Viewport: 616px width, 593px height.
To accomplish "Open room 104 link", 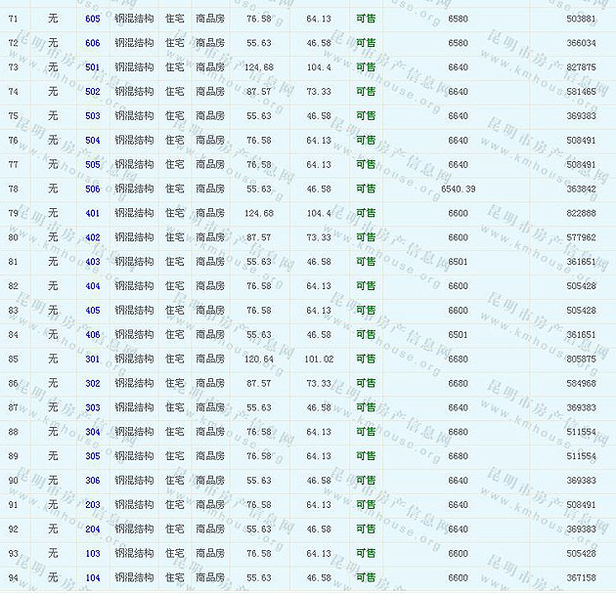I will [93, 577].
